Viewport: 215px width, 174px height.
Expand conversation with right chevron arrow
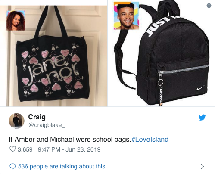click(203, 166)
